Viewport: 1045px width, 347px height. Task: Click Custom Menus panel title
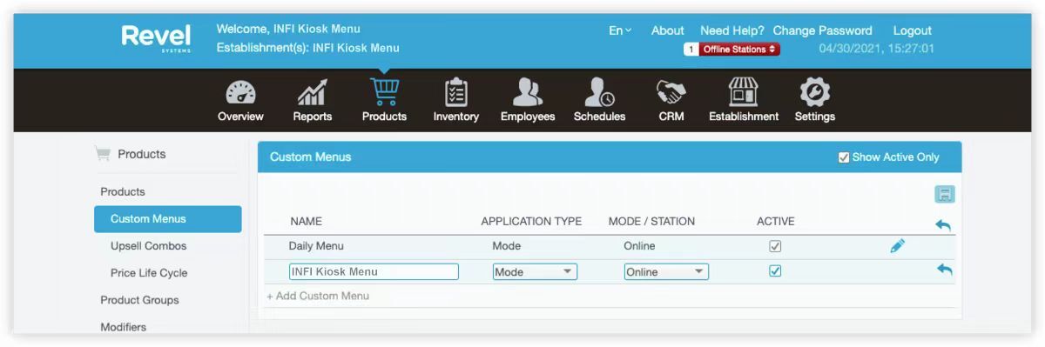point(311,157)
